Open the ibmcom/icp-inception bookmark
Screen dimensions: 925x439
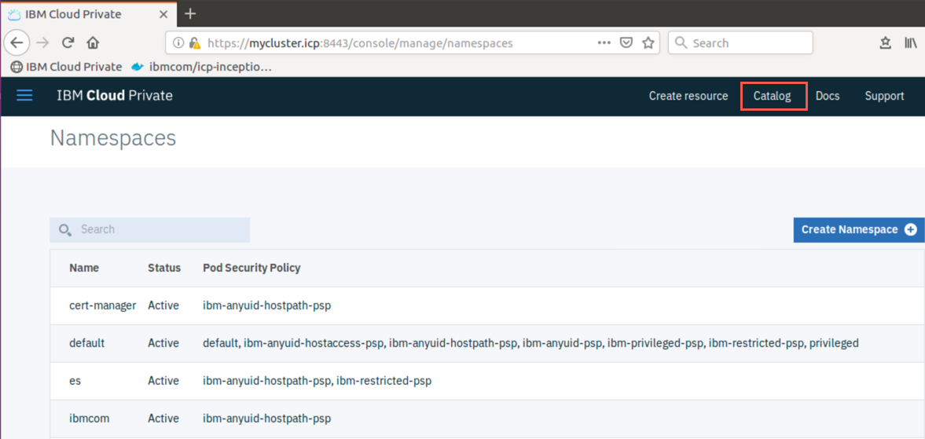click(201, 67)
